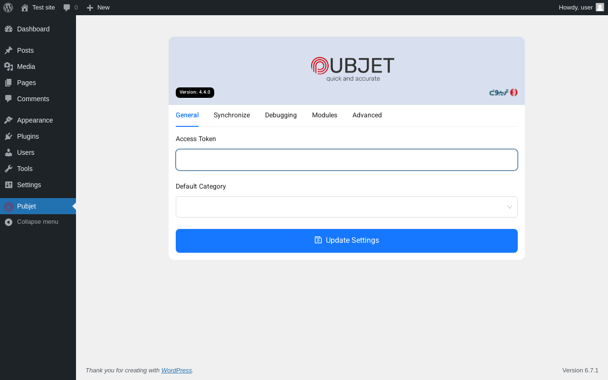
Task: Open Comments in the sidebar
Action: click(38, 99)
